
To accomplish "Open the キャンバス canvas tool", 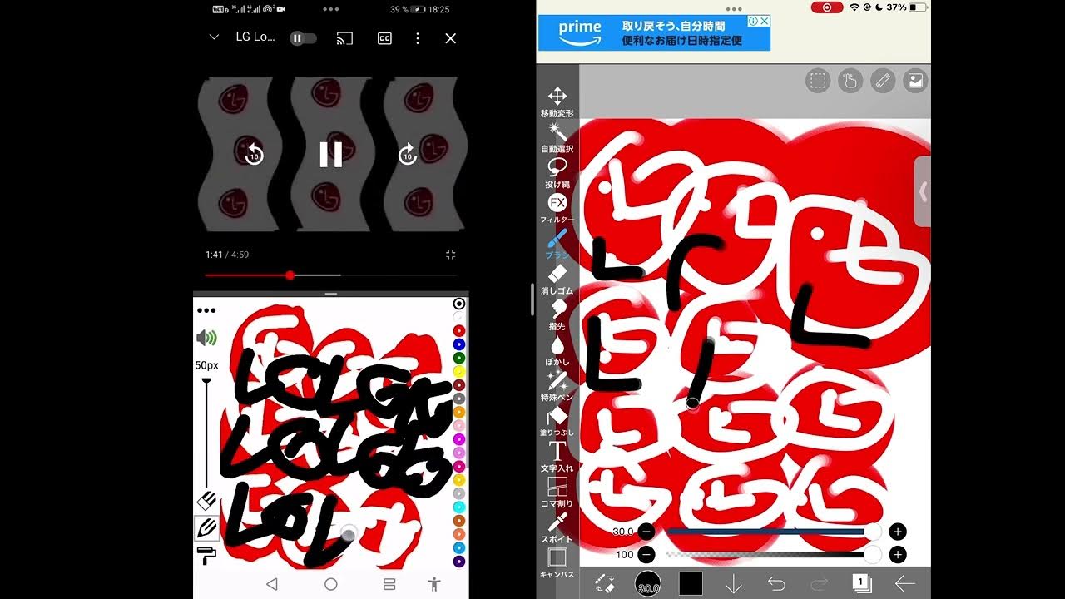I will (557, 562).
